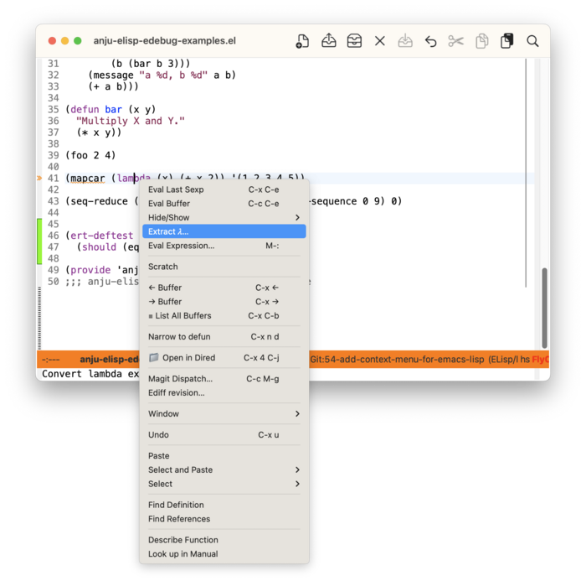The image size is (586, 581).
Task: Click the buffer name in the mode line
Action: coord(109,360)
